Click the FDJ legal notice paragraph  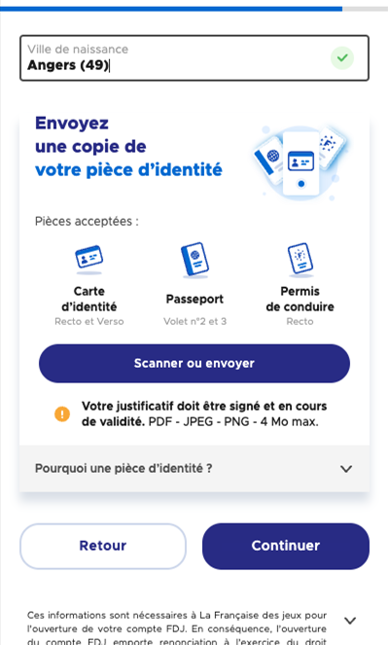click(177, 628)
